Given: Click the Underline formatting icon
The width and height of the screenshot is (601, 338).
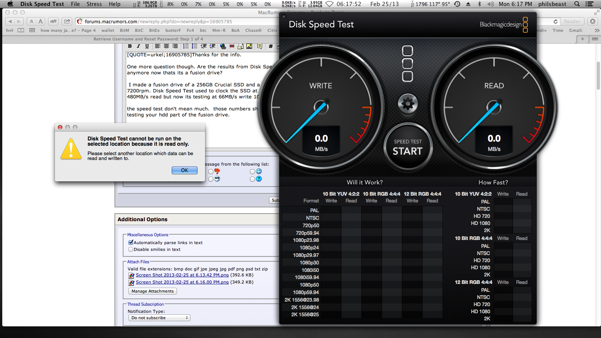Looking at the screenshot, I should (x=147, y=46).
